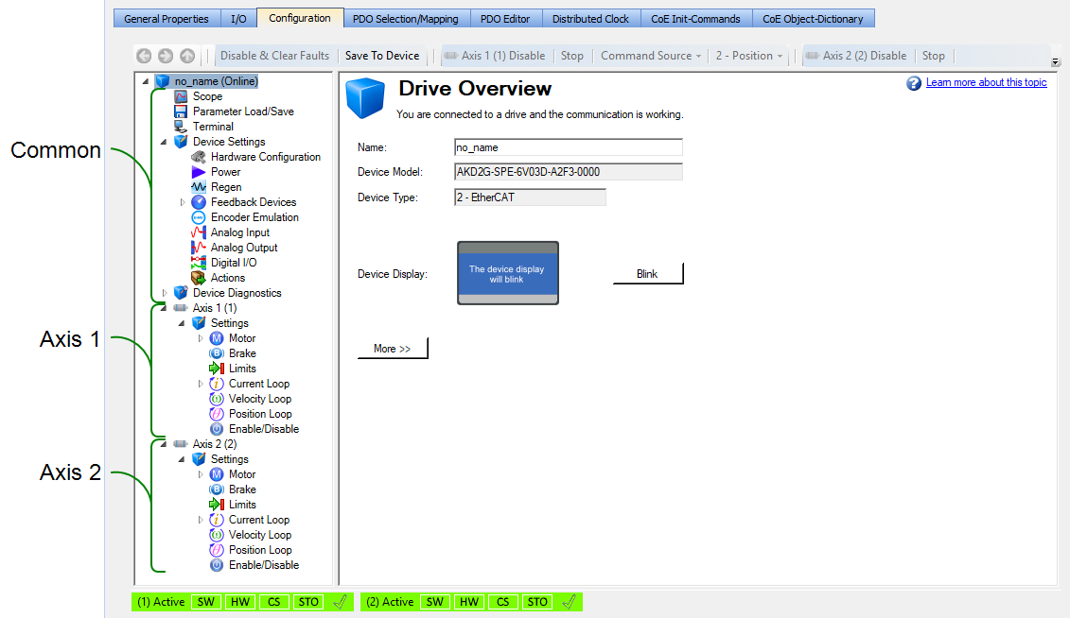Image resolution: width=1070 pixels, height=618 pixels.
Task: Click the Axis 1 Velocity Loop icon
Action: click(217, 399)
